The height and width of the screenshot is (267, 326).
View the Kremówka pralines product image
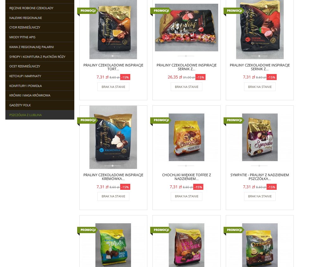(113, 137)
